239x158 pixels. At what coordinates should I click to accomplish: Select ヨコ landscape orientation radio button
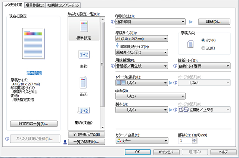point(203,48)
